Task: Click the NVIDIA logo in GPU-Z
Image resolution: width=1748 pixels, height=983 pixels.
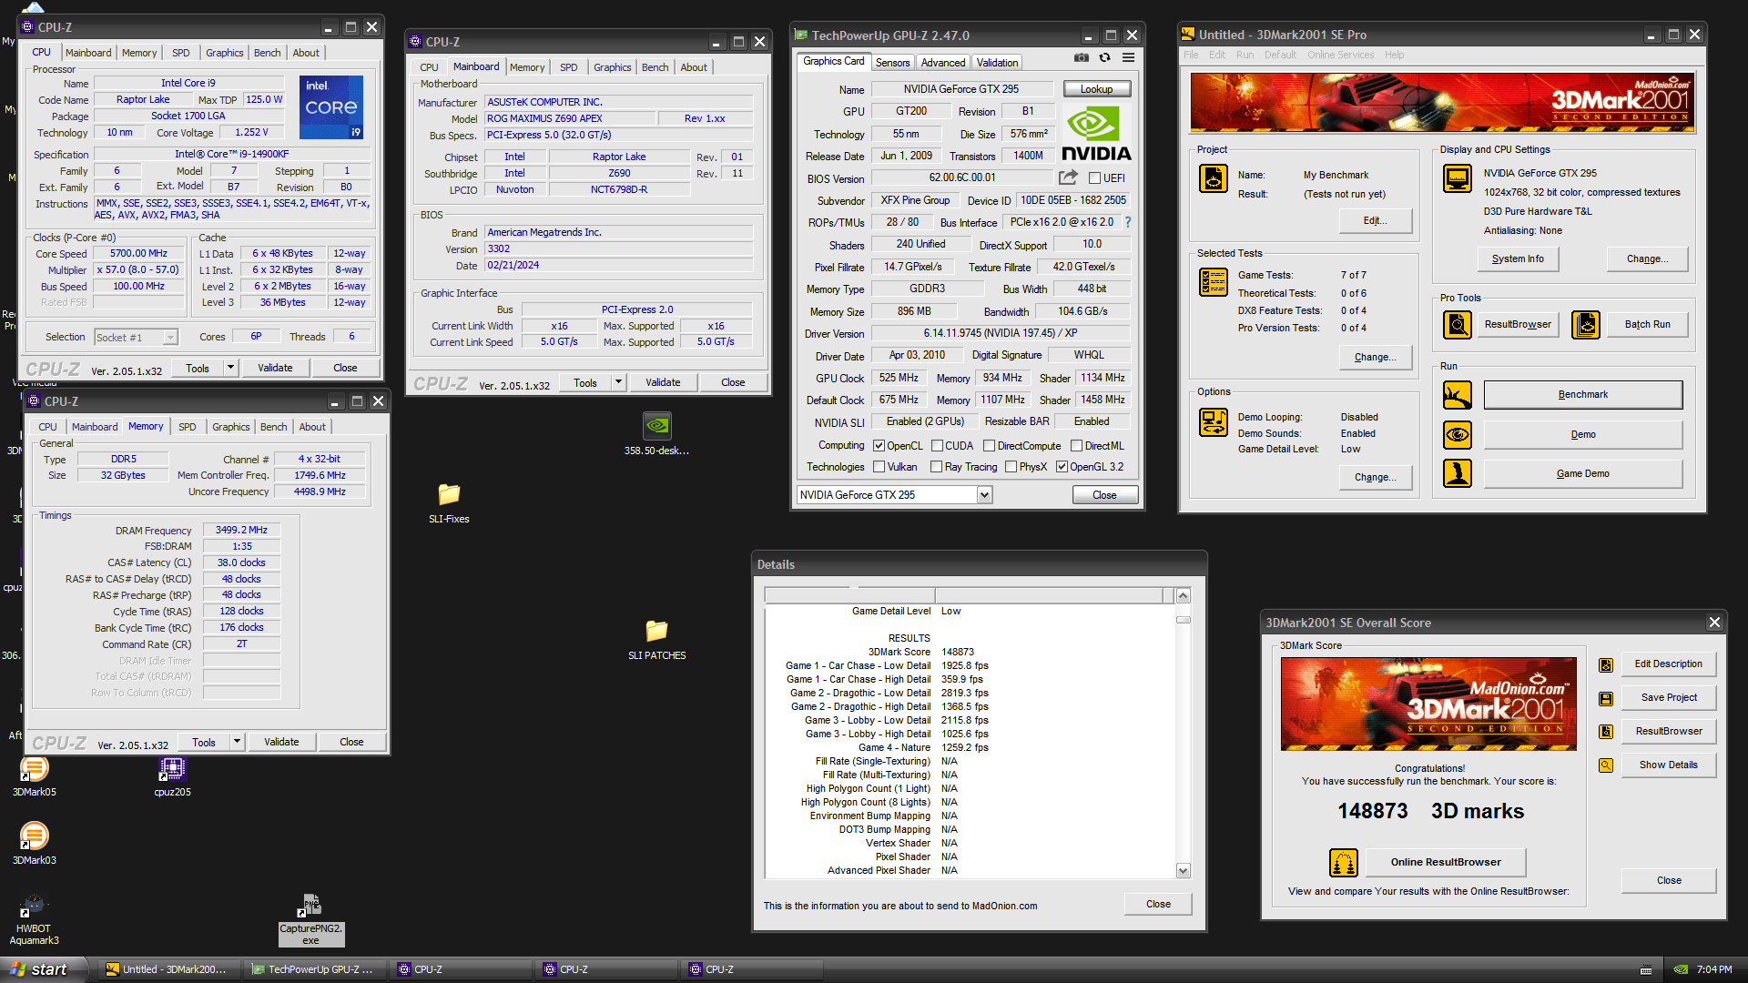Action: pyautogui.click(x=1096, y=134)
